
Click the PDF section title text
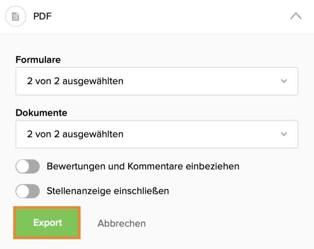(x=43, y=17)
